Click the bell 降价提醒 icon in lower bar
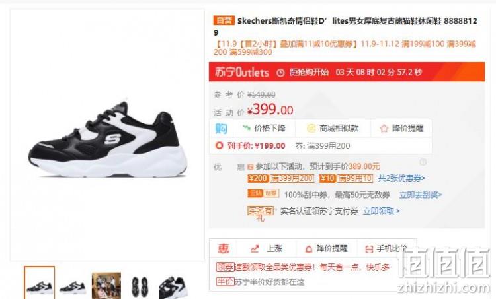This screenshot has height=299, width=496. click(308, 249)
